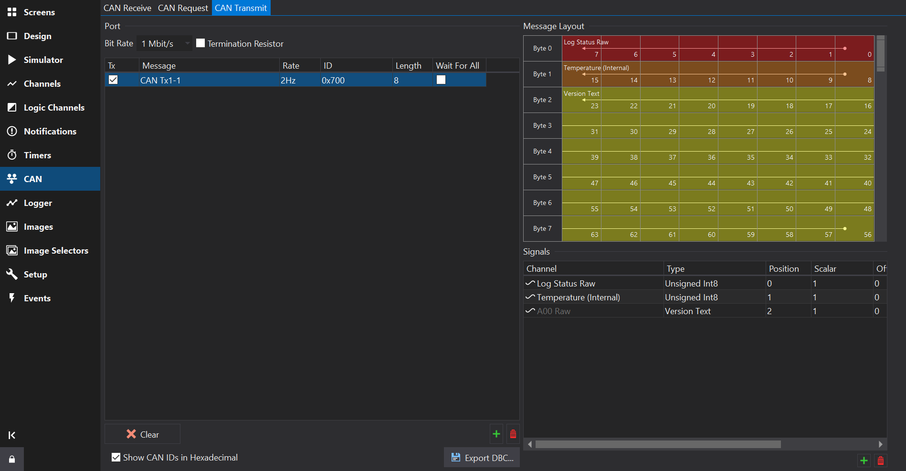This screenshot has height=471, width=906.
Task: Enable the Termination Resistor checkbox
Action: pyautogui.click(x=200, y=43)
